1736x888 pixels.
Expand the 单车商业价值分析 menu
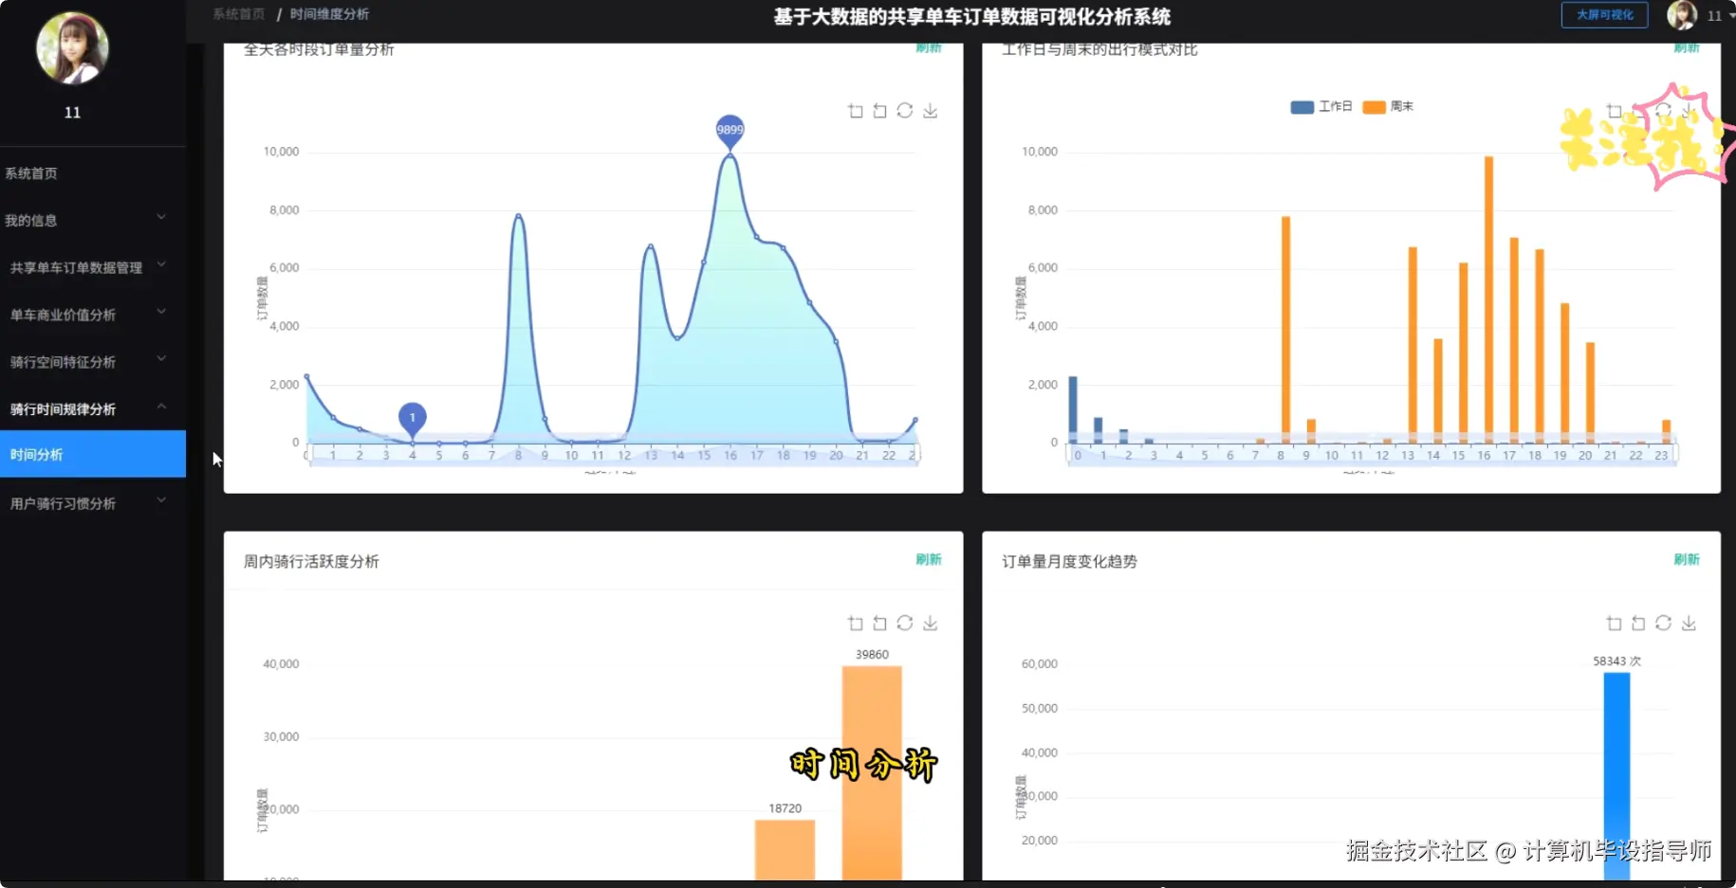93,315
